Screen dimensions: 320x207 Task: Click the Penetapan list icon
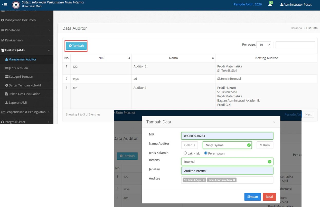click(3, 30)
